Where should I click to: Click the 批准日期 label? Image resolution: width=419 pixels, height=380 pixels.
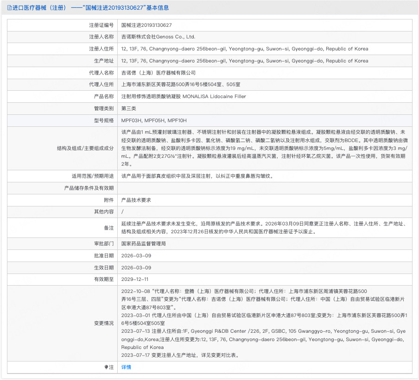(x=104, y=255)
